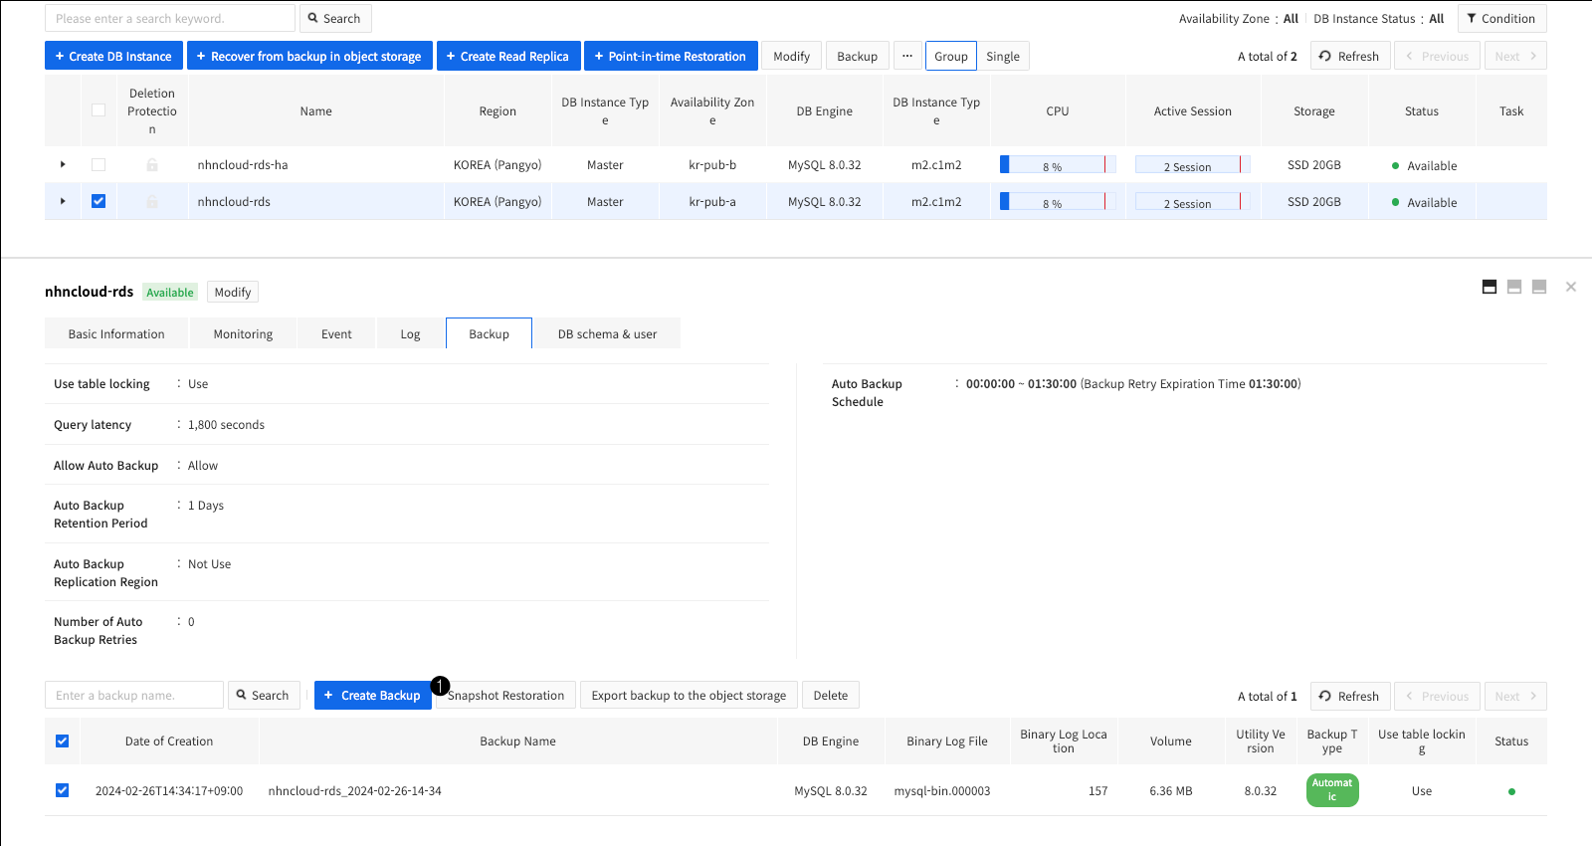The width and height of the screenshot is (1592, 846).
Task: Click the Available status of nhncloud-rds-ha
Action: pos(1424,166)
